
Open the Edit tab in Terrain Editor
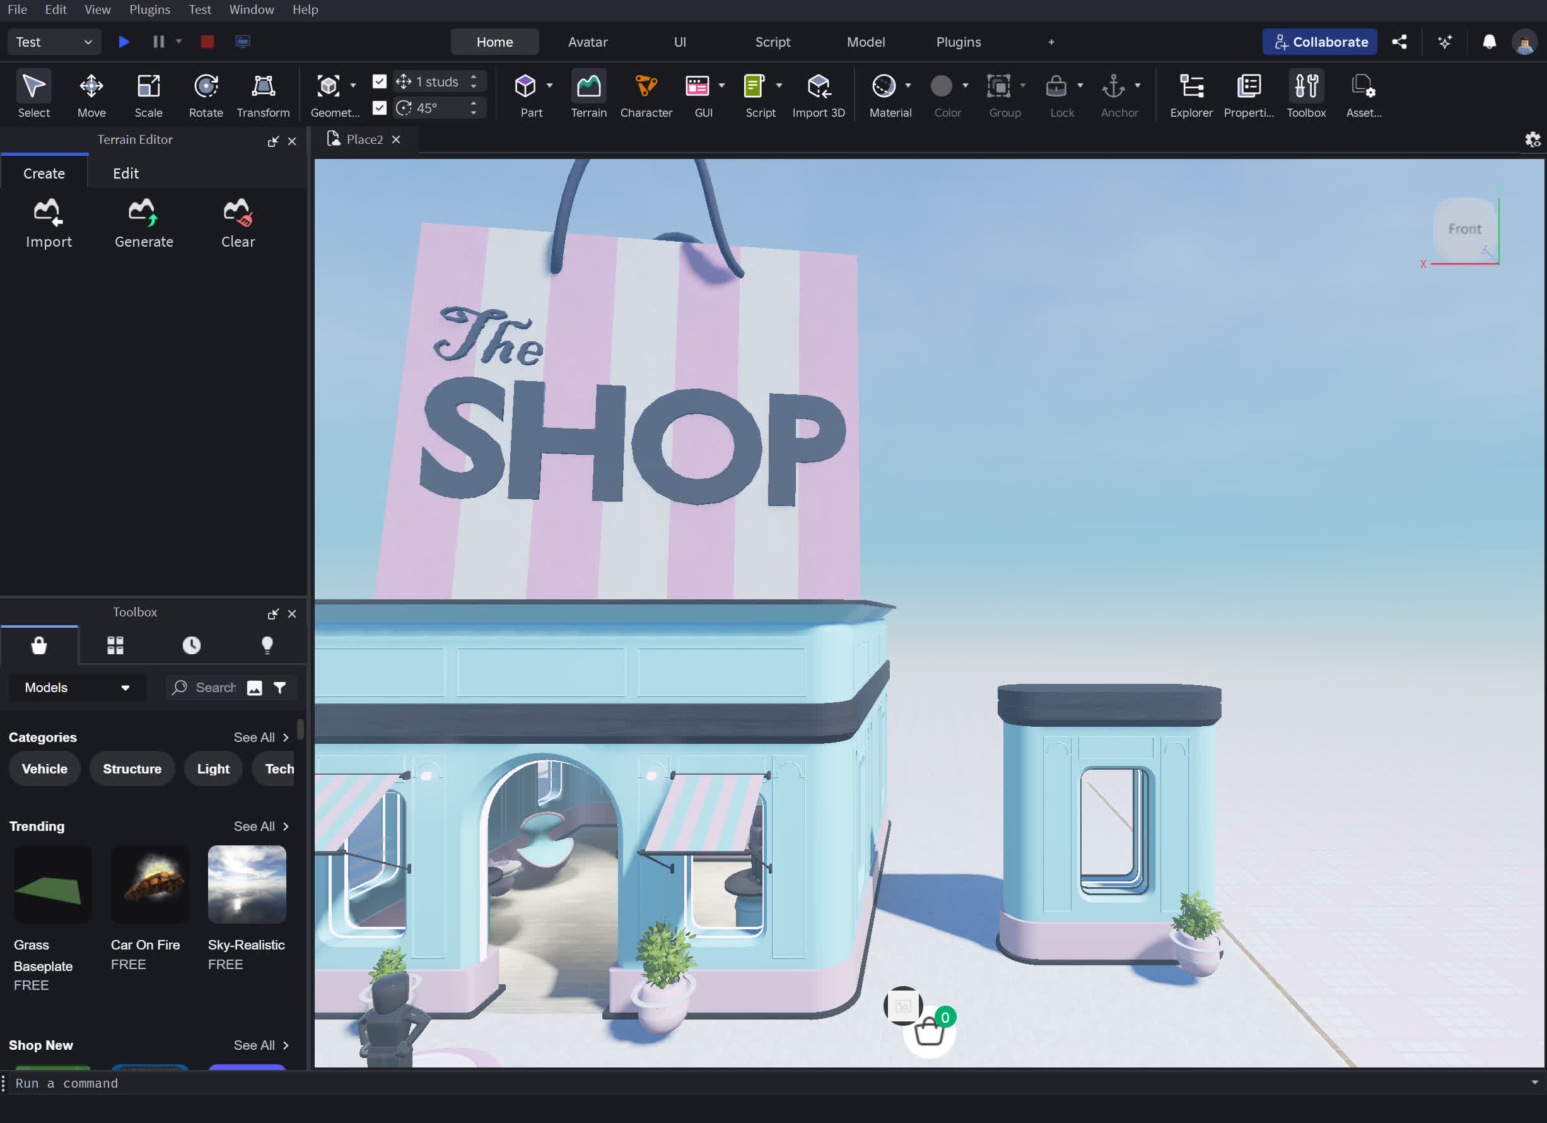[x=126, y=173]
